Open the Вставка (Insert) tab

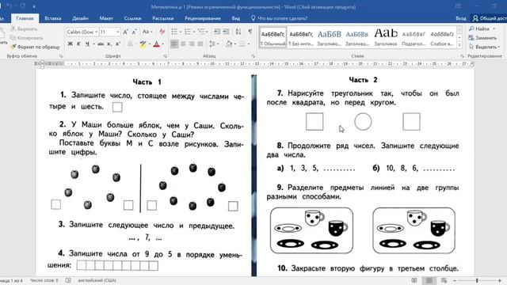point(53,18)
